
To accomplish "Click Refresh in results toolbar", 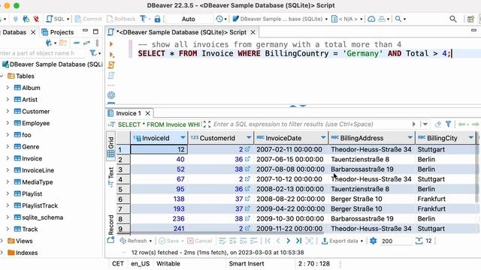I will (x=134, y=241).
